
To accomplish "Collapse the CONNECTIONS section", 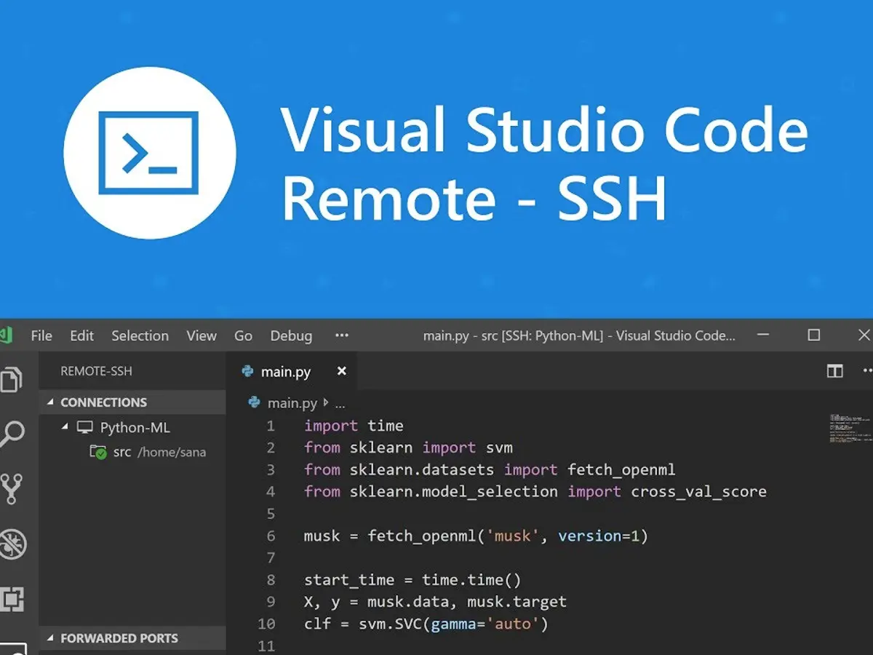I will point(51,402).
